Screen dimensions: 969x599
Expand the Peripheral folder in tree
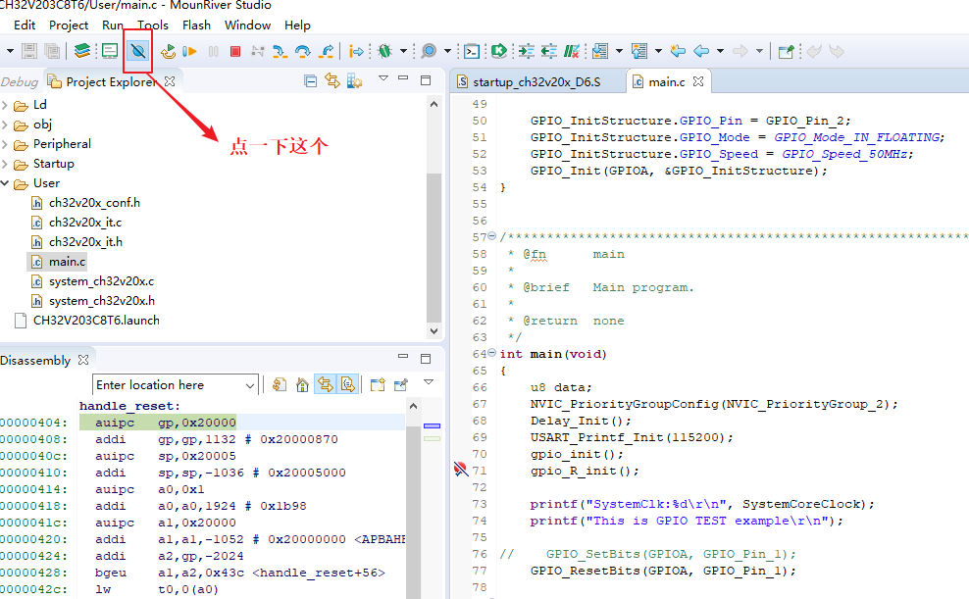point(6,144)
